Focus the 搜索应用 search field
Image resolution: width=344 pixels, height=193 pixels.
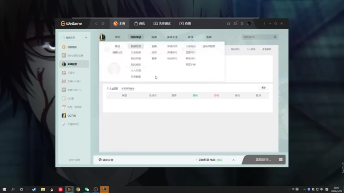click(72, 37)
